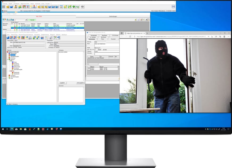Select 'Polizei' item under 'Ja' branch
Viewport: 232px width, 168px height.
15,62
